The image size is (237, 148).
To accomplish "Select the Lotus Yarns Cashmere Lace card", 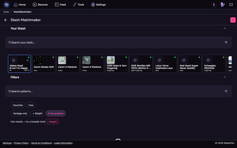I will point(166,64).
